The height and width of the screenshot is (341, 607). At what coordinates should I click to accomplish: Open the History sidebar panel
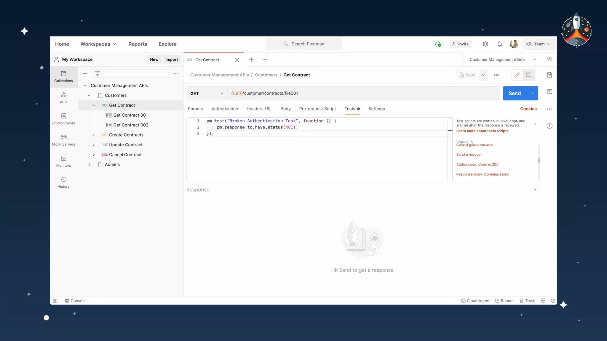[63, 182]
